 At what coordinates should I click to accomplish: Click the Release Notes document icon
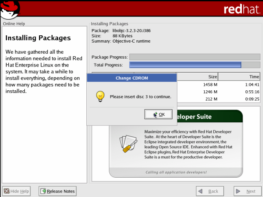(x=43, y=191)
